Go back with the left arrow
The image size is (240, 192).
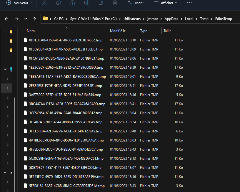(x=6, y=19)
